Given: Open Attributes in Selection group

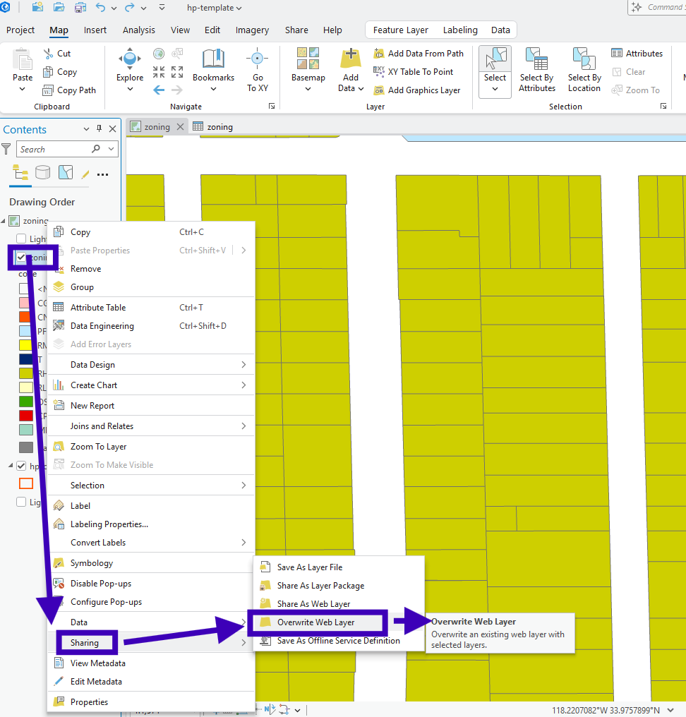Looking at the screenshot, I should click(x=637, y=54).
